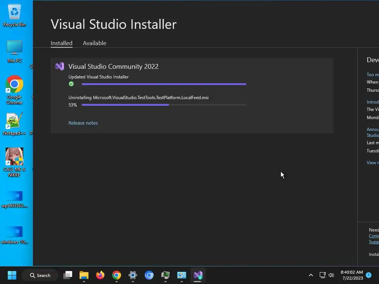Screen dimensions: 379x284
Task: Open the notification badge icon
Action: 369,275
